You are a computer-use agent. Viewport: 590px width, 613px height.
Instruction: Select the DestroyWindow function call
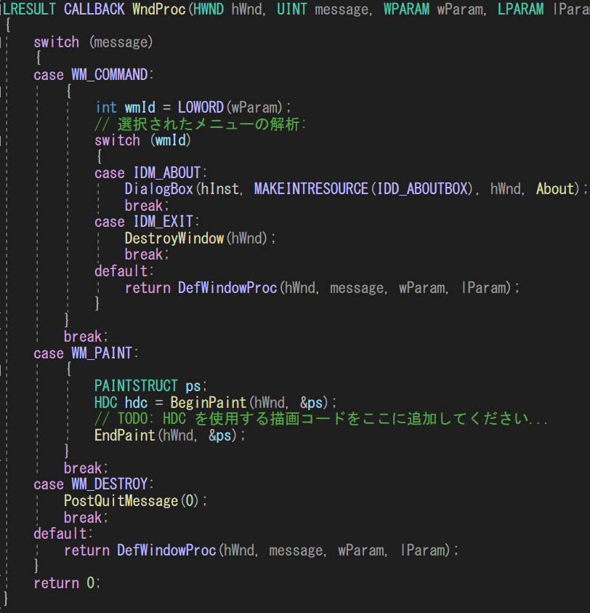coord(174,239)
